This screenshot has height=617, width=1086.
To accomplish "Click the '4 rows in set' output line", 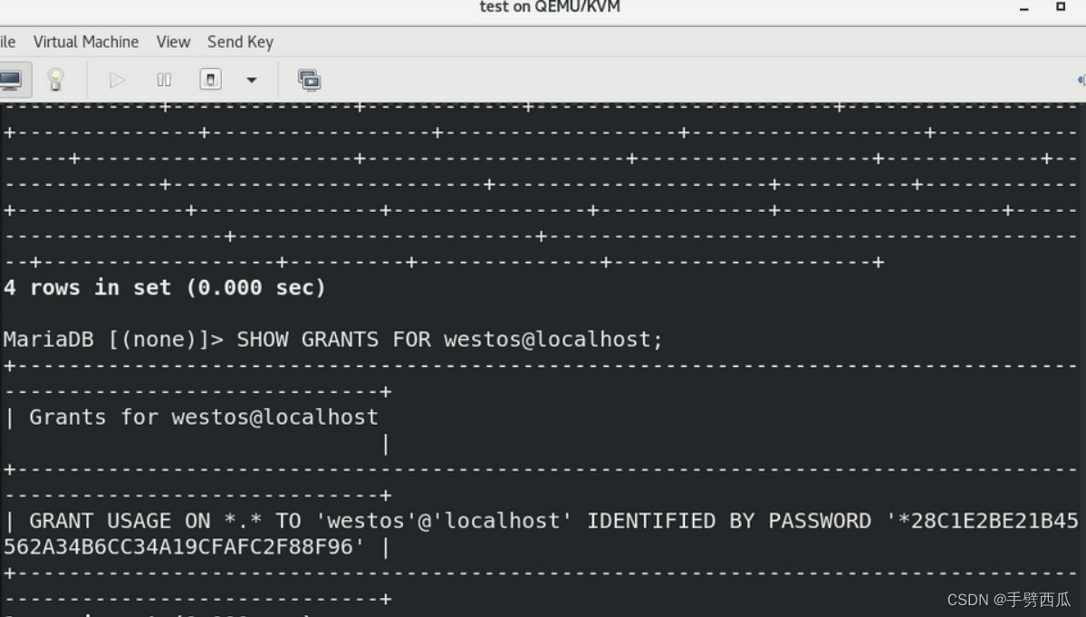I will point(163,287).
